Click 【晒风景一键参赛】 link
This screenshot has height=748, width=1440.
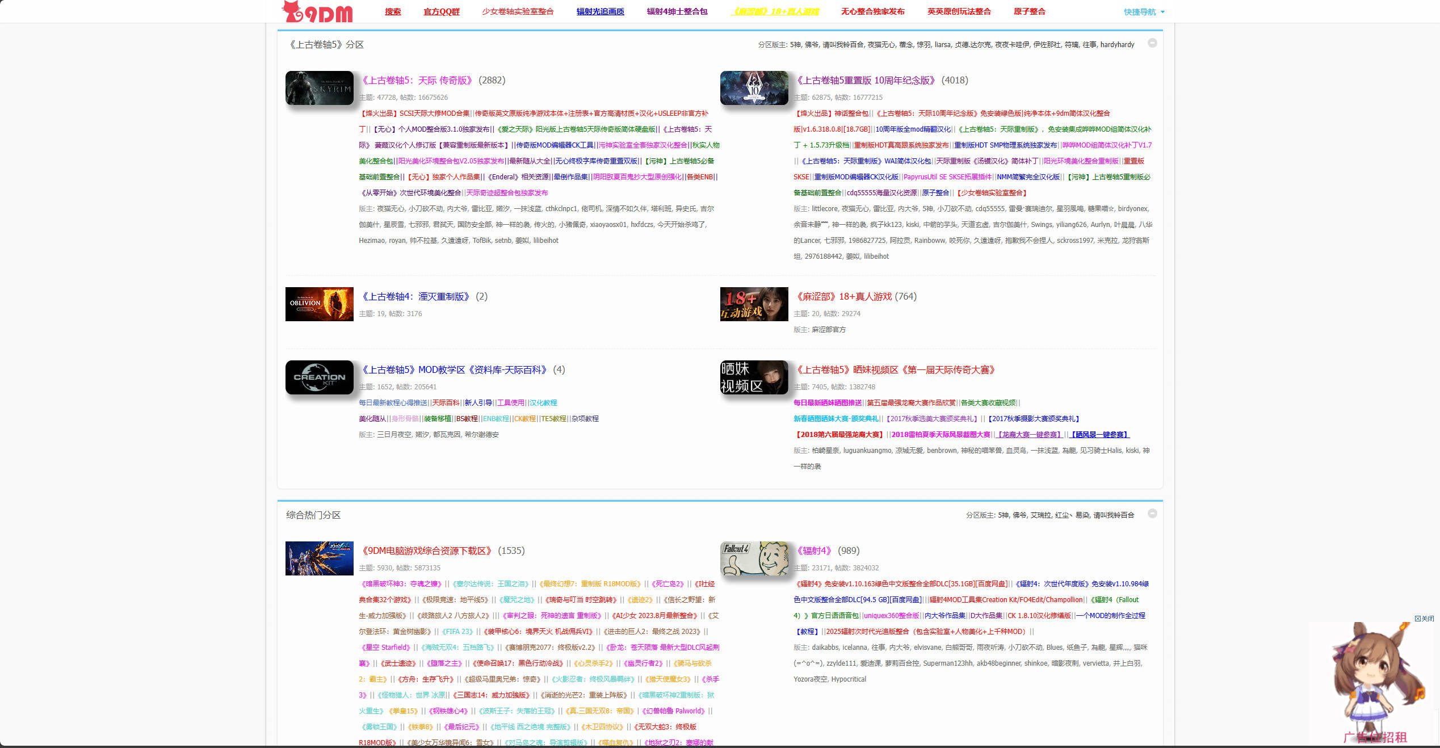tap(1099, 435)
